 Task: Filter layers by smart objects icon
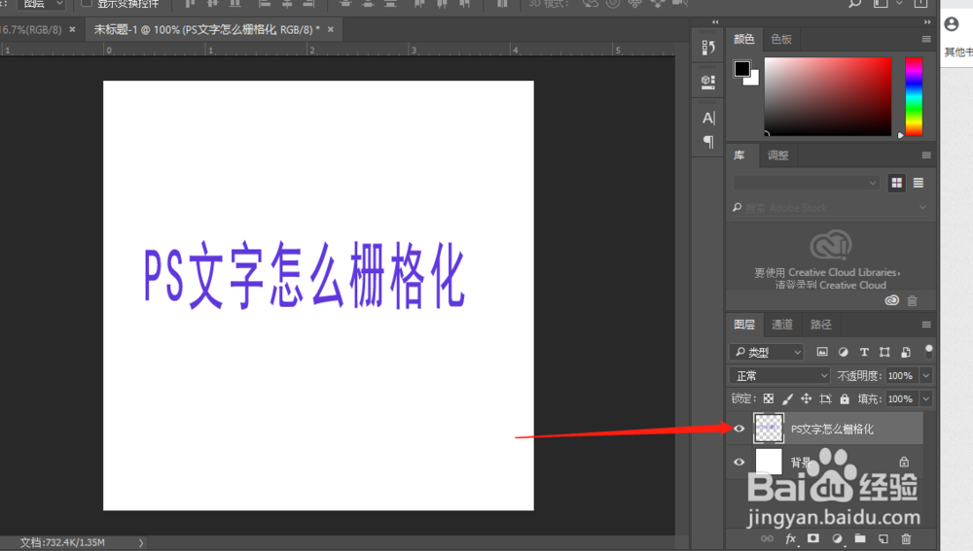[906, 352]
